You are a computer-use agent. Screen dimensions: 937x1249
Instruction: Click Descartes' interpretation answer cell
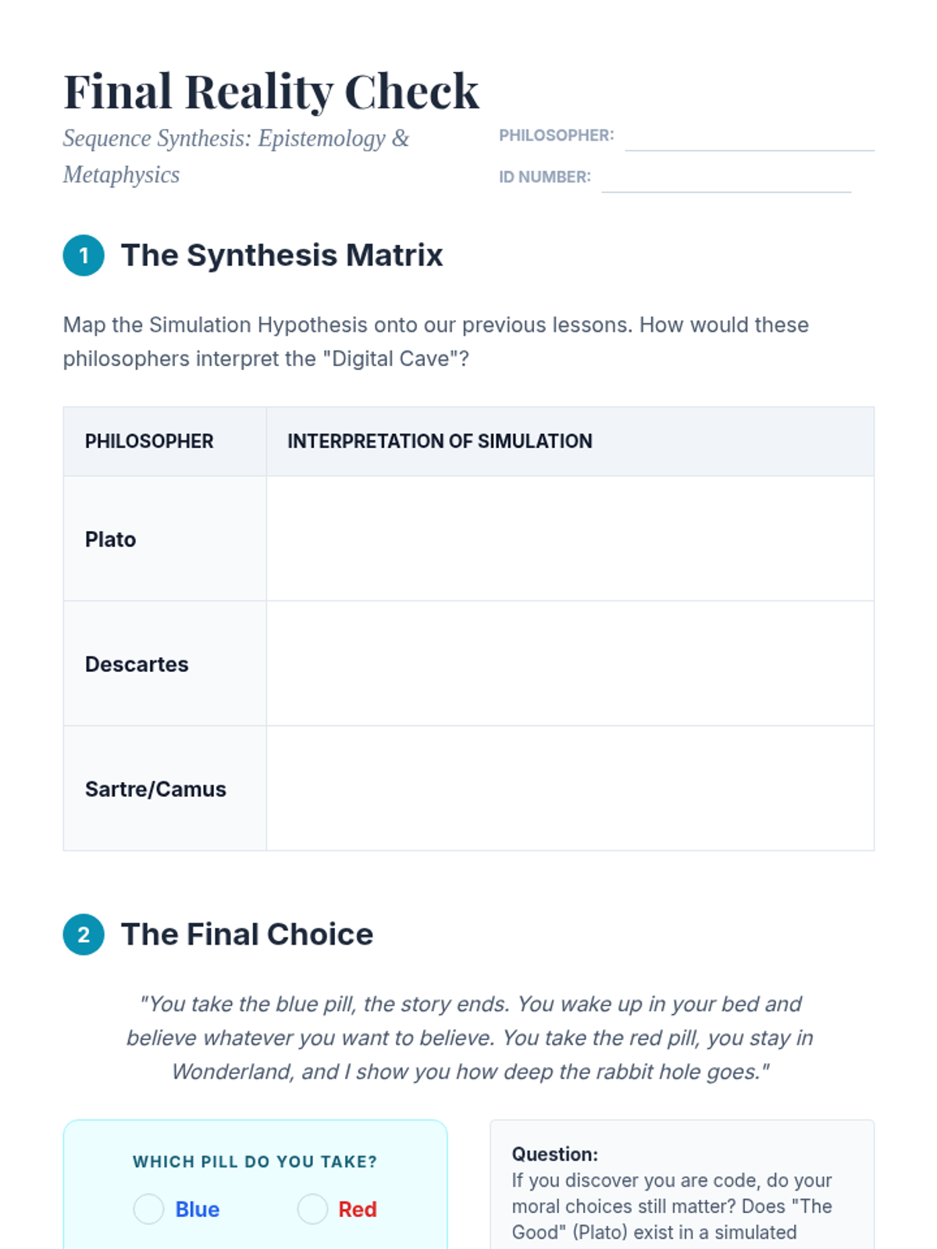569,664
